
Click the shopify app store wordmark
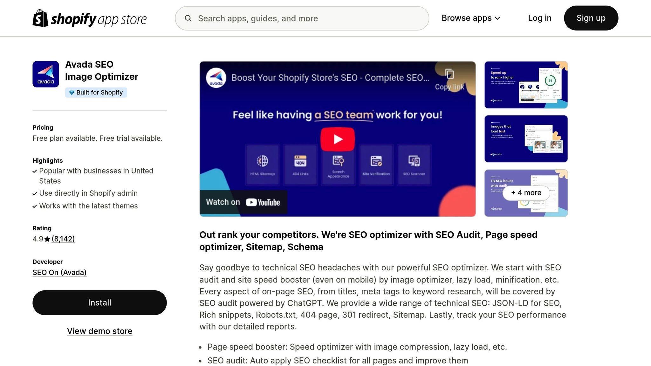(99, 19)
